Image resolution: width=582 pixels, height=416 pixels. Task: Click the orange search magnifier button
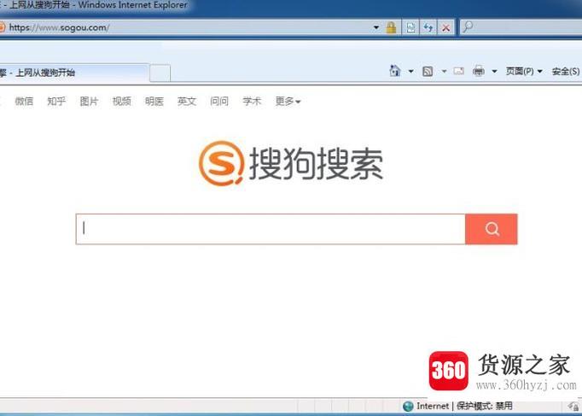point(492,229)
